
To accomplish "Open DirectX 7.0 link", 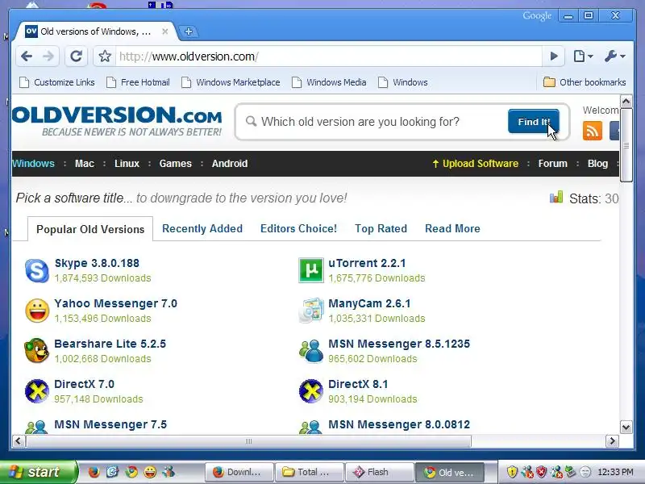I will point(84,384).
